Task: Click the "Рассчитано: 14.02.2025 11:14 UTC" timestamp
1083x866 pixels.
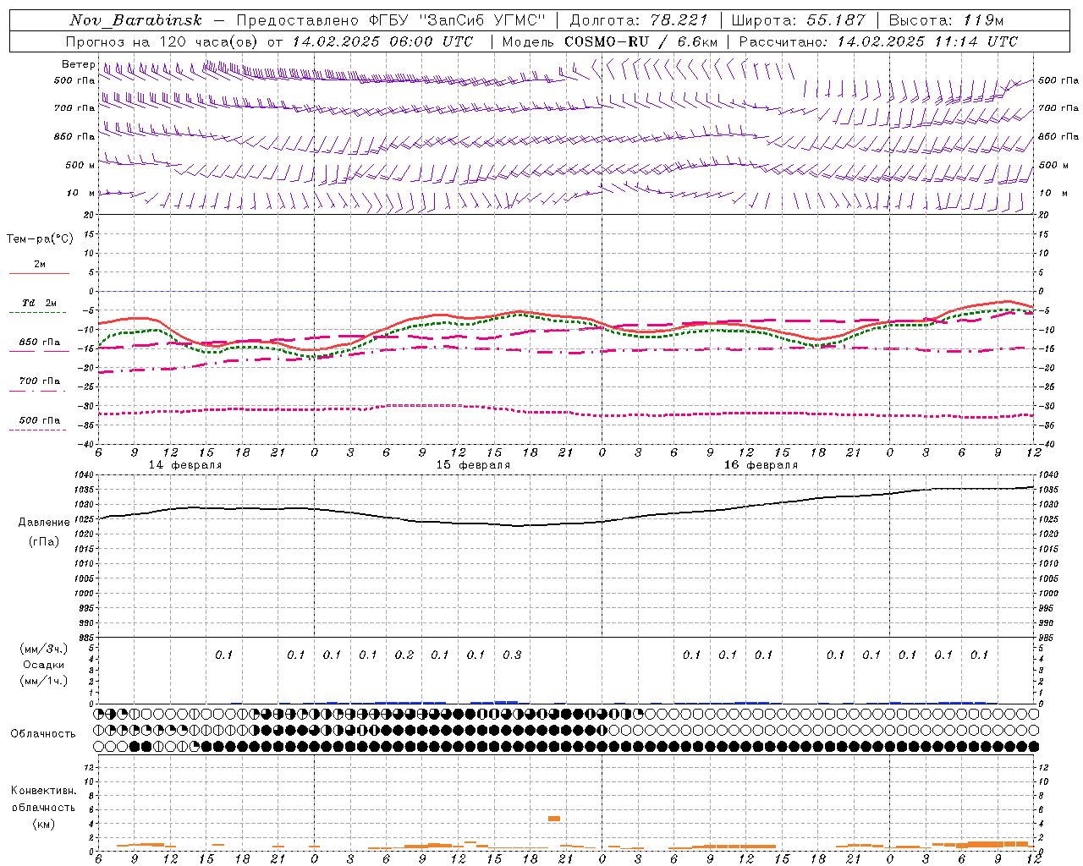Action: click(878, 41)
